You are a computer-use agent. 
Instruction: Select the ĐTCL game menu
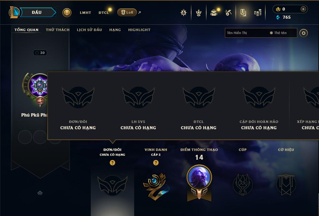coord(104,13)
